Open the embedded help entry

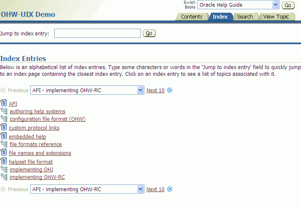pos(27,137)
